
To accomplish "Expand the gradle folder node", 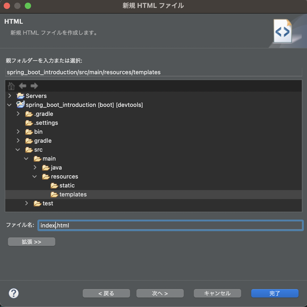I will point(18,140).
